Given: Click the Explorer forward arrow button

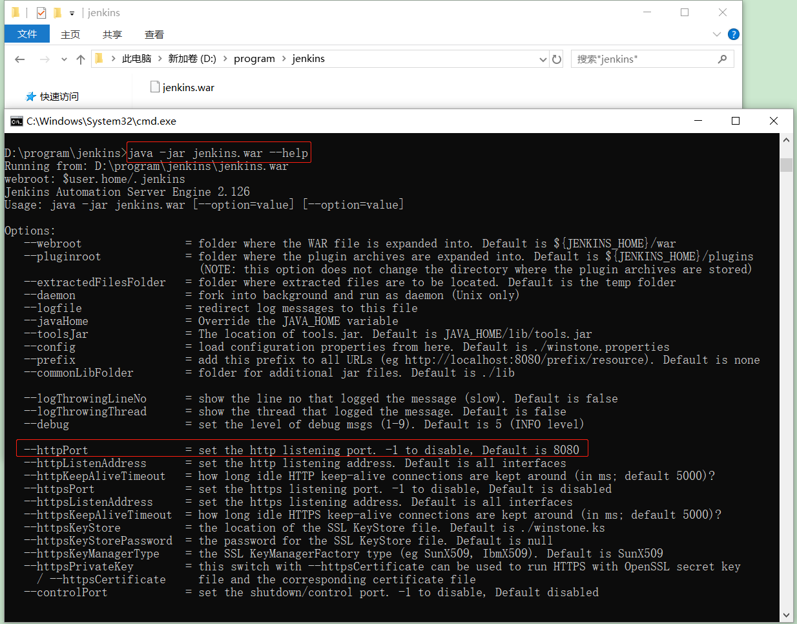Looking at the screenshot, I should 45,59.
